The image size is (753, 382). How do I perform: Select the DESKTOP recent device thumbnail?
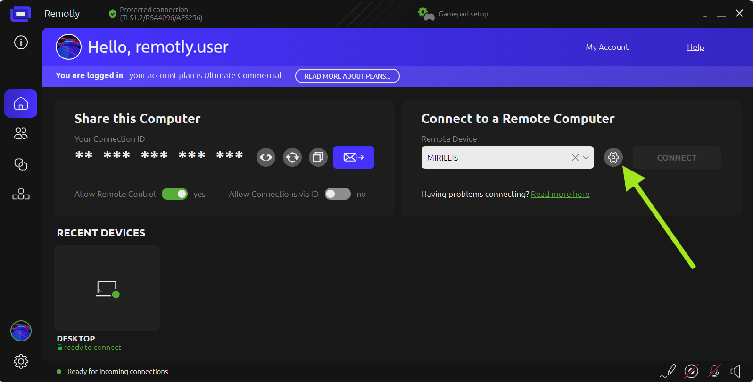pyautogui.click(x=107, y=288)
